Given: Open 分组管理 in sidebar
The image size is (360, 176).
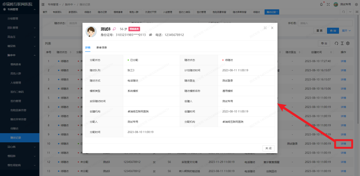Looking at the screenshot, I should point(13,19).
